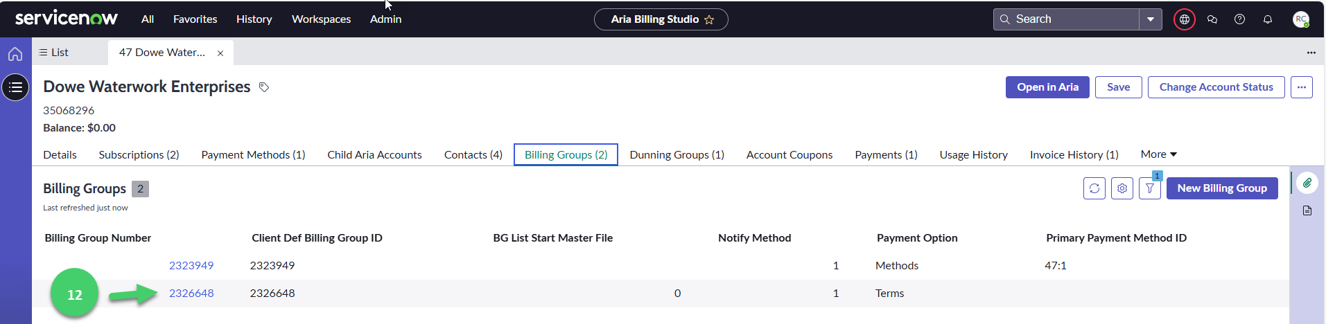Switch to the Subscriptions (2) tab
Image resolution: width=1326 pixels, height=324 pixels.
click(x=139, y=155)
